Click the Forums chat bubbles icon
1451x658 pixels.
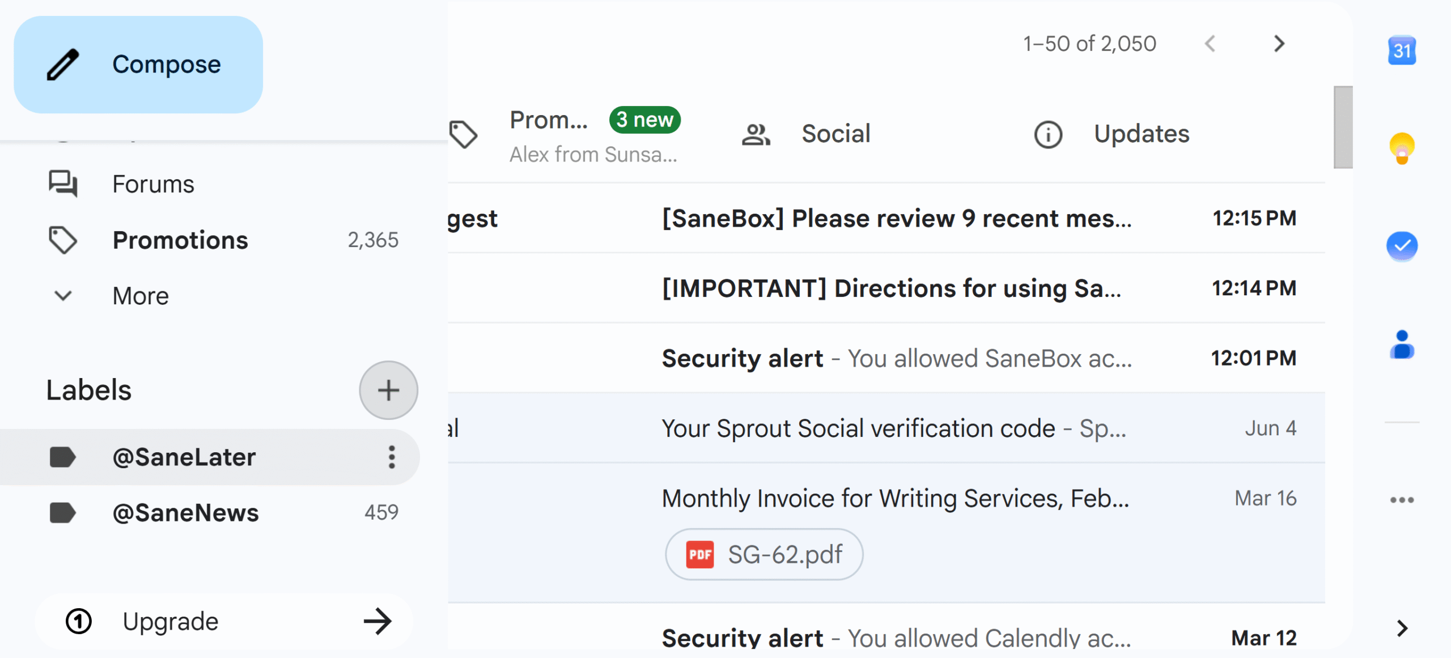[63, 184]
